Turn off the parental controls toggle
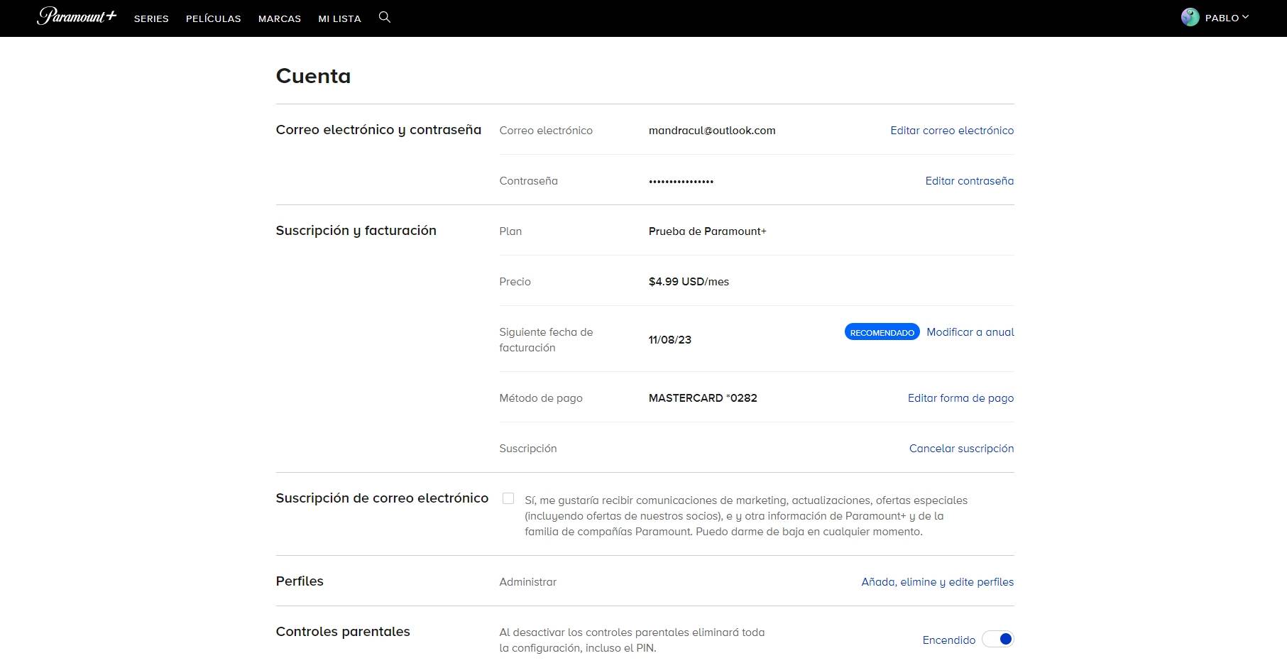 click(998, 640)
